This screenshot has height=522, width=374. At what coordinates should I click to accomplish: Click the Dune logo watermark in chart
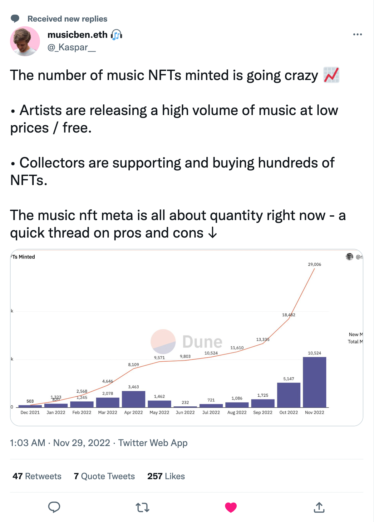click(187, 341)
